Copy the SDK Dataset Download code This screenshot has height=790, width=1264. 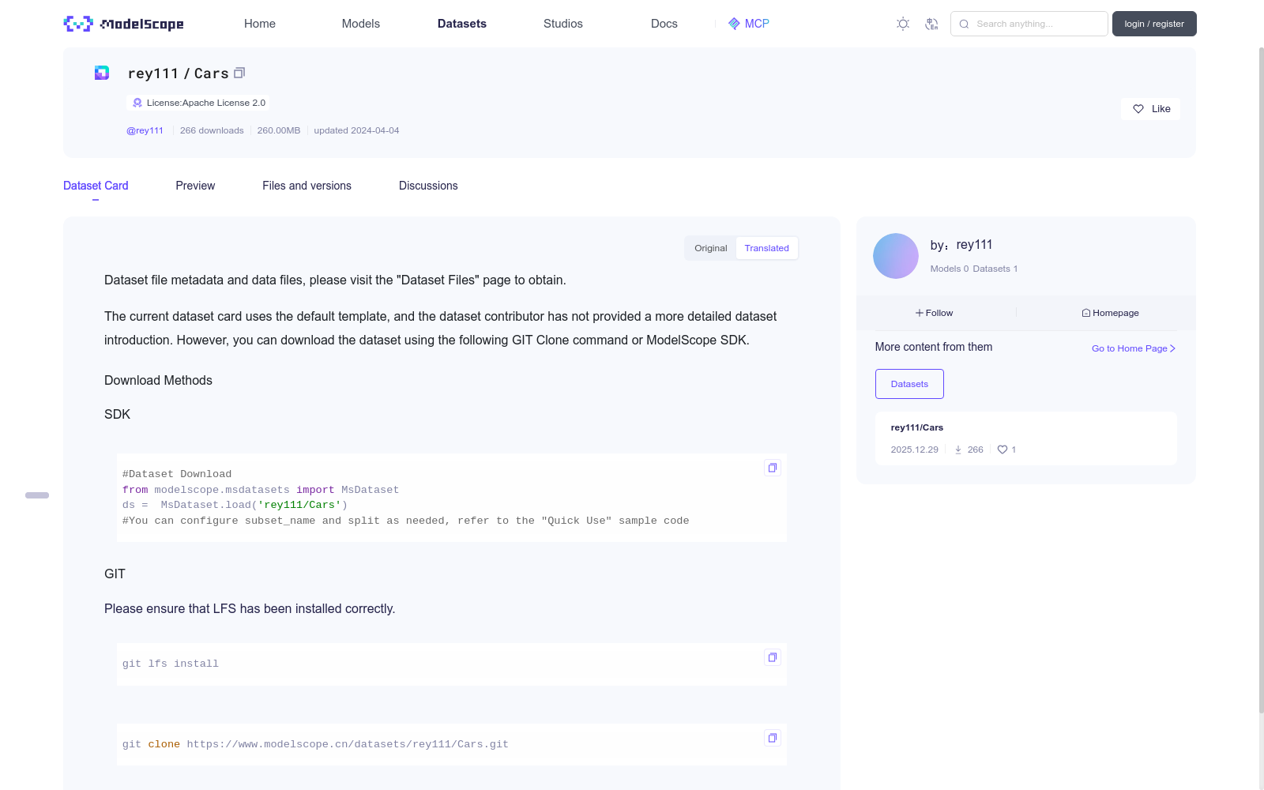773,468
